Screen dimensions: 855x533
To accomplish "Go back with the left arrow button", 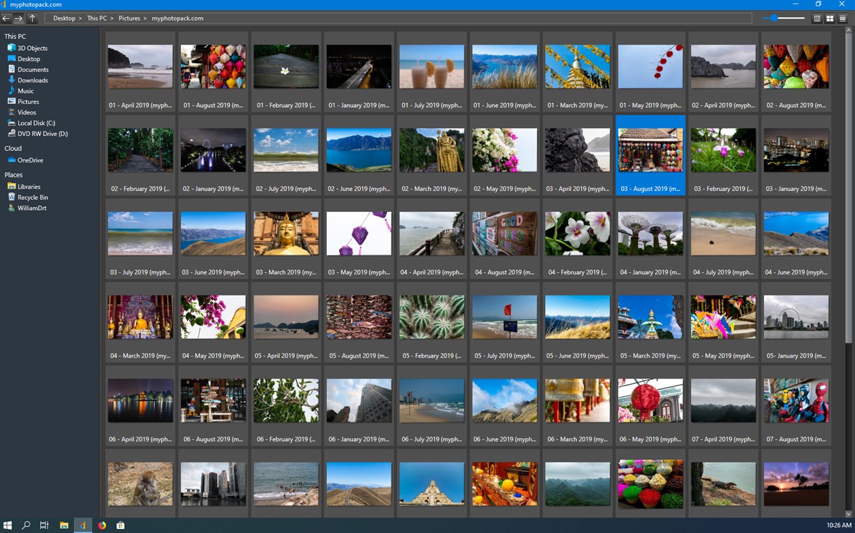I will tap(6, 18).
